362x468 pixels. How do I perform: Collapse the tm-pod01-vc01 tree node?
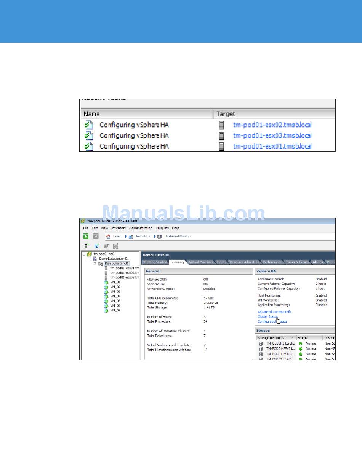click(84, 254)
